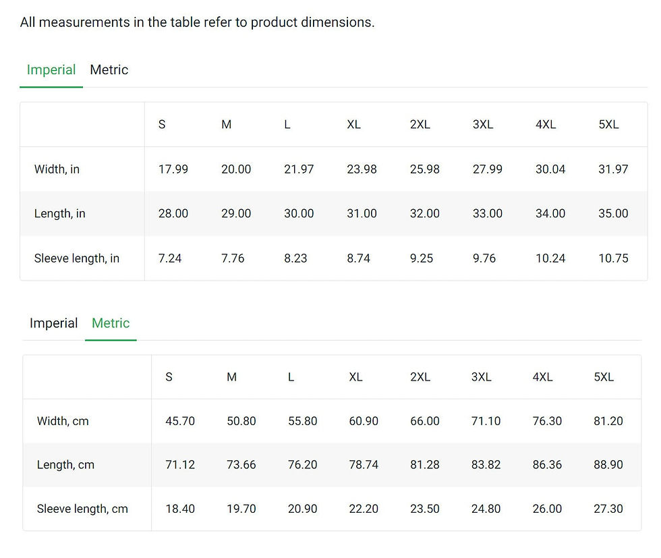Click the Sleeve length, cm row label
This screenshot has width=661, height=558.
(82, 509)
